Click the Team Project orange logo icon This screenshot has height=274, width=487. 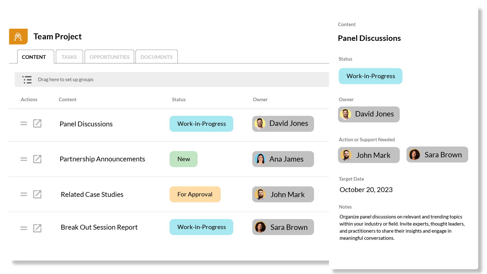coord(18,37)
